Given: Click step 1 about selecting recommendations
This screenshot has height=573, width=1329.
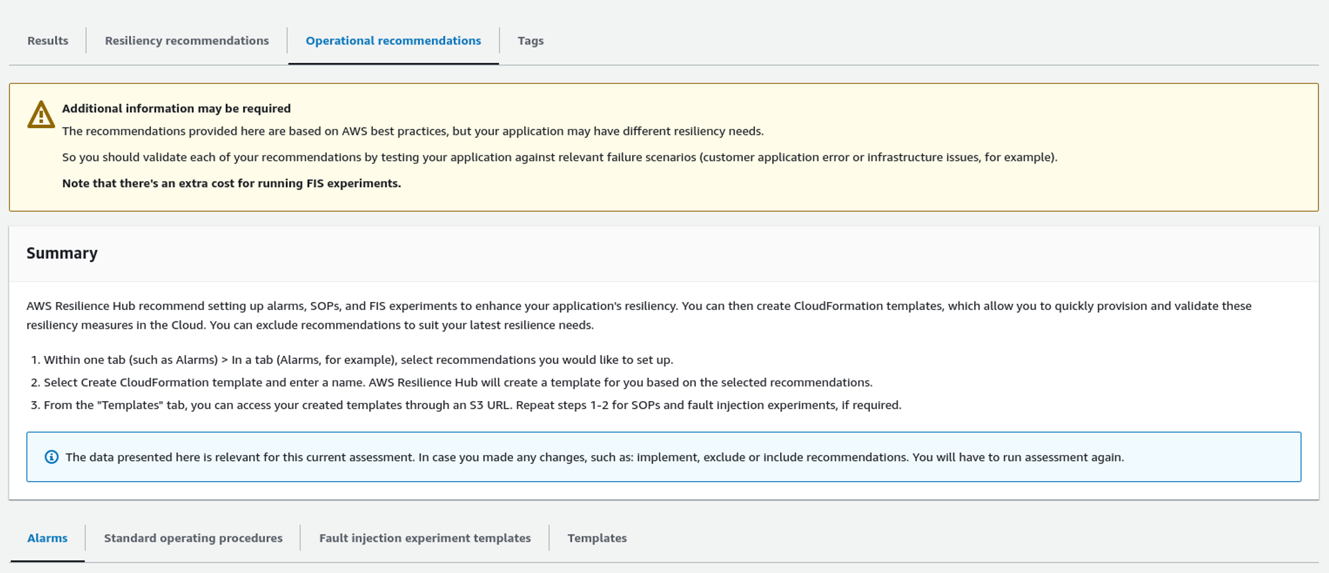Looking at the screenshot, I should click(x=358, y=360).
